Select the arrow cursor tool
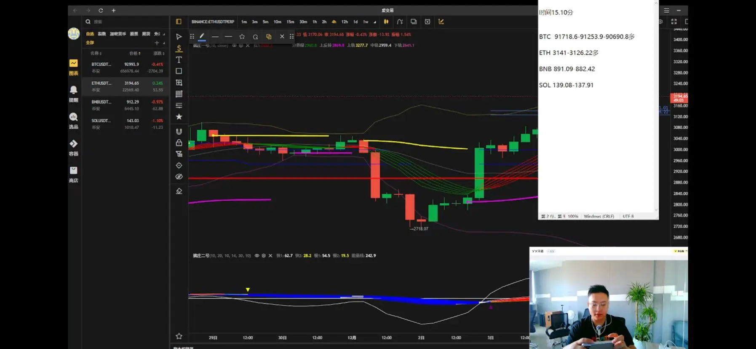 [179, 37]
